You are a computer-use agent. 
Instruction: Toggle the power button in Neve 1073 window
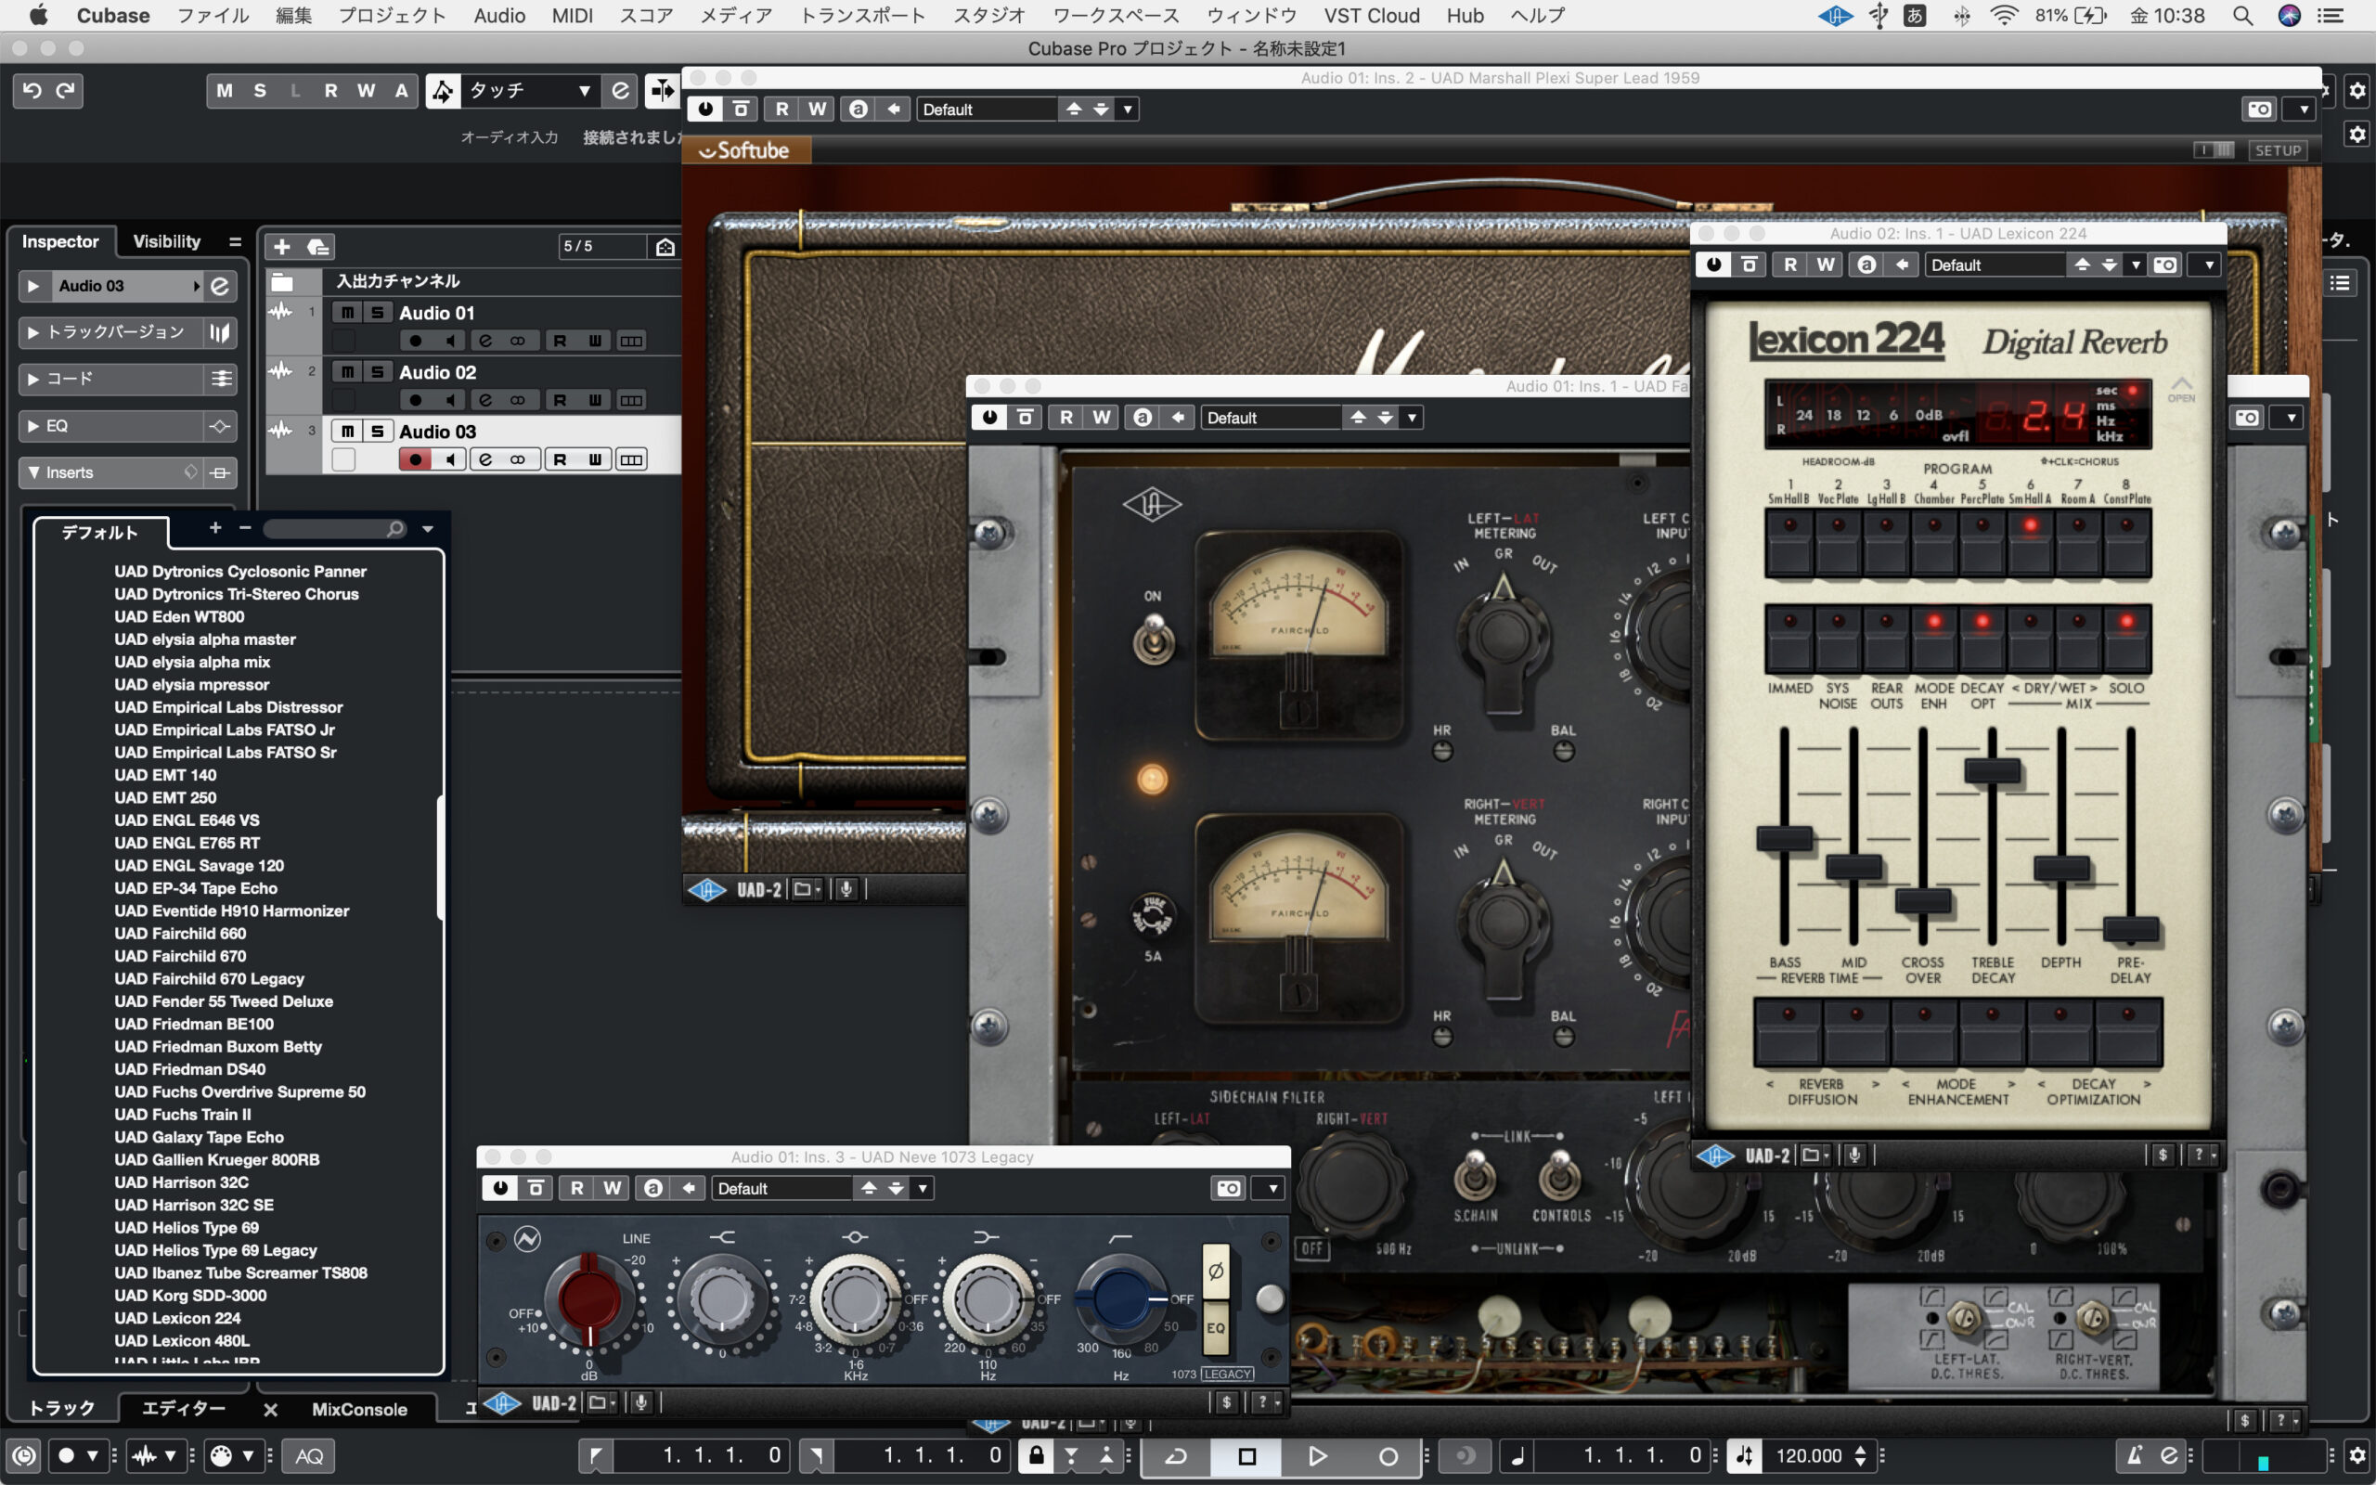(x=501, y=1188)
